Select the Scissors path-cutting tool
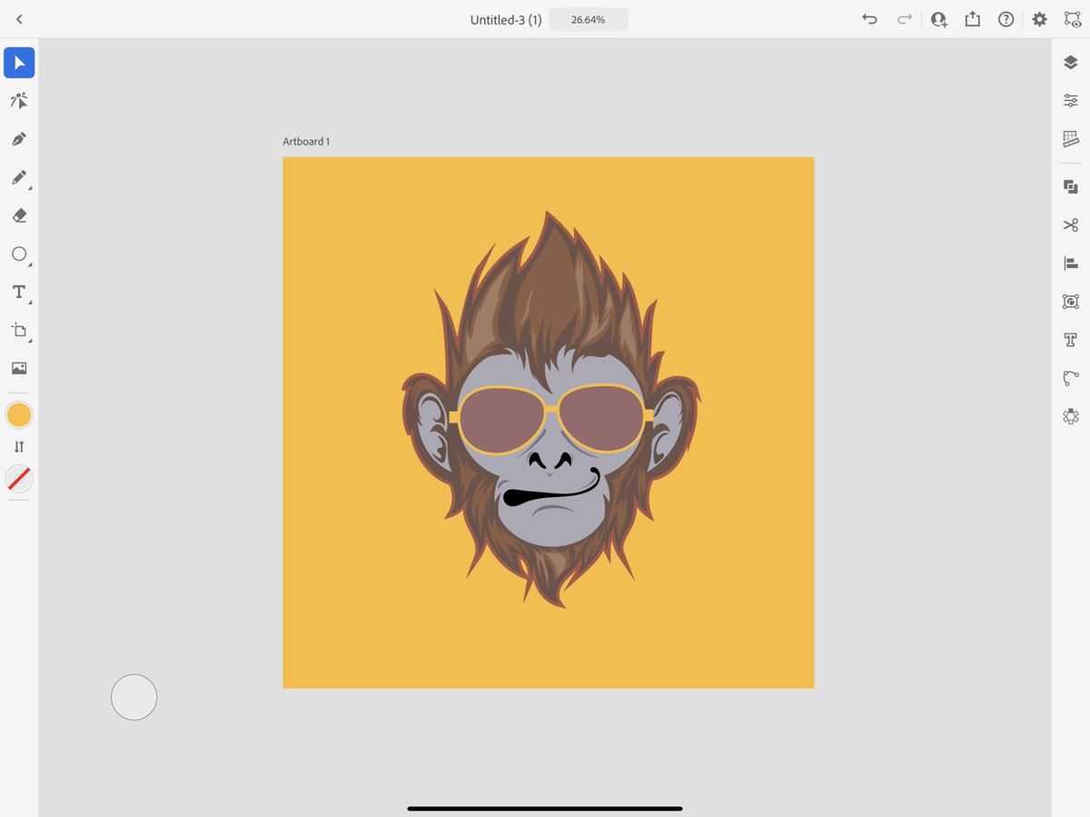1090x817 pixels. 1070,224
